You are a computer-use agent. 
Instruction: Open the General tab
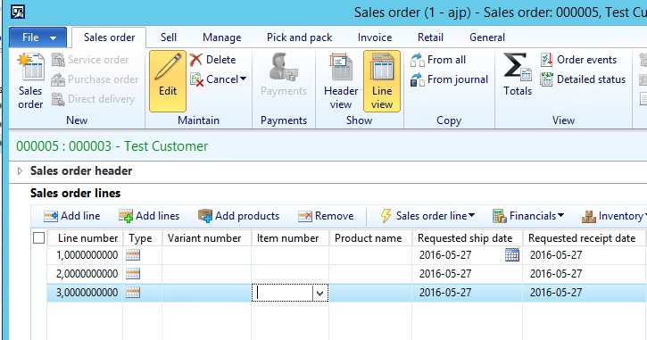[x=487, y=37]
